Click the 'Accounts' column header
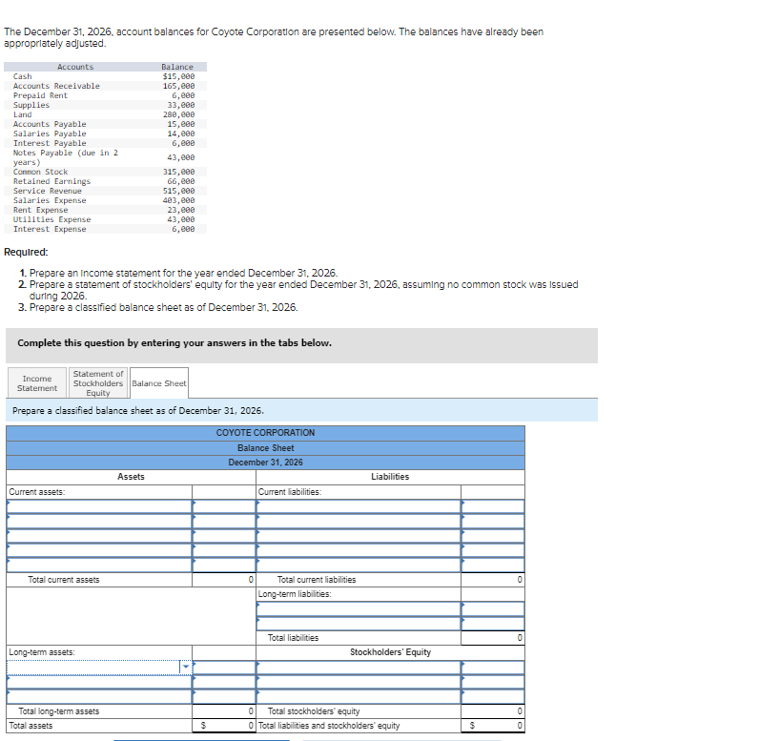759x741 pixels. 75,67
